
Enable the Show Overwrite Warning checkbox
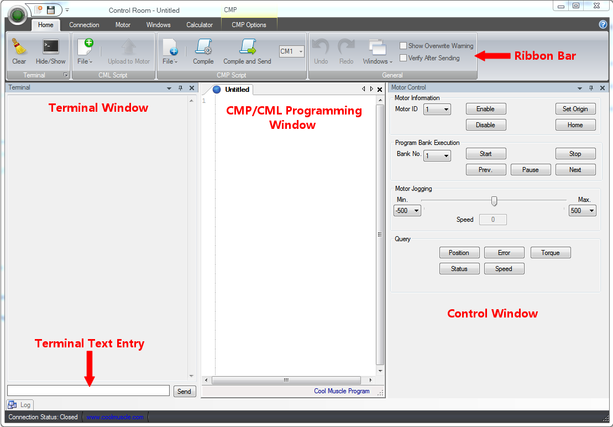[x=404, y=46]
